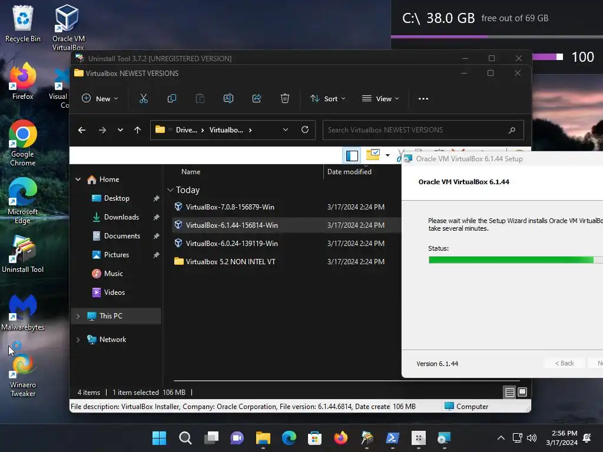Refresh the Virtualbox NEWEST VERSIONS folder
Image resolution: width=603 pixels, height=452 pixels.
pyautogui.click(x=305, y=129)
